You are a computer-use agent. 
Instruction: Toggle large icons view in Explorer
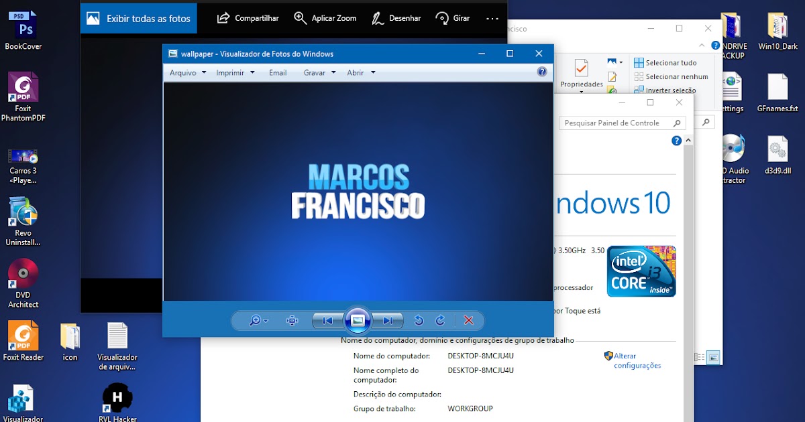point(714,357)
